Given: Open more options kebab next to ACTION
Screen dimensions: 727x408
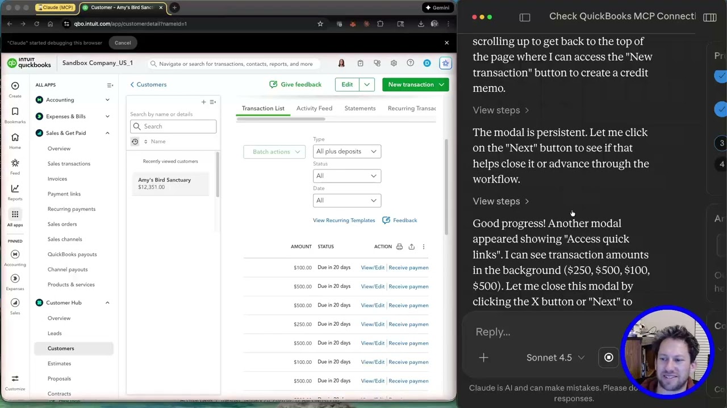Looking at the screenshot, I should pos(424,246).
